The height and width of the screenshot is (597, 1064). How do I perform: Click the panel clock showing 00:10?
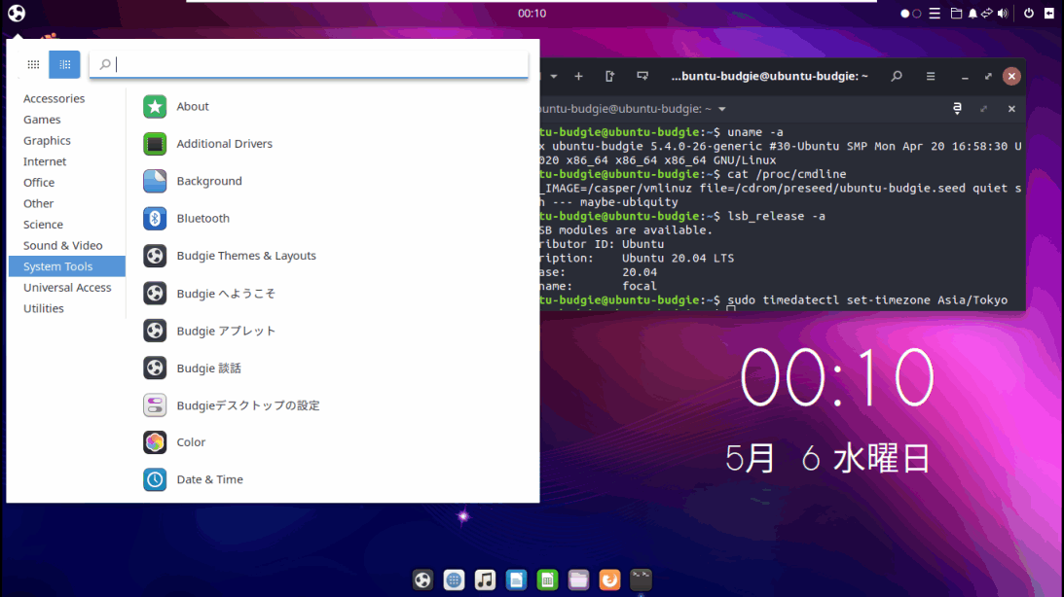click(x=532, y=13)
